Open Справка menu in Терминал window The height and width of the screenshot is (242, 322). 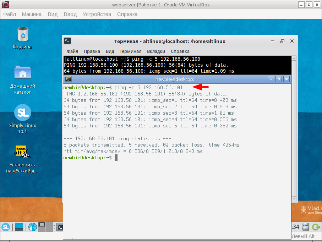coord(180,51)
